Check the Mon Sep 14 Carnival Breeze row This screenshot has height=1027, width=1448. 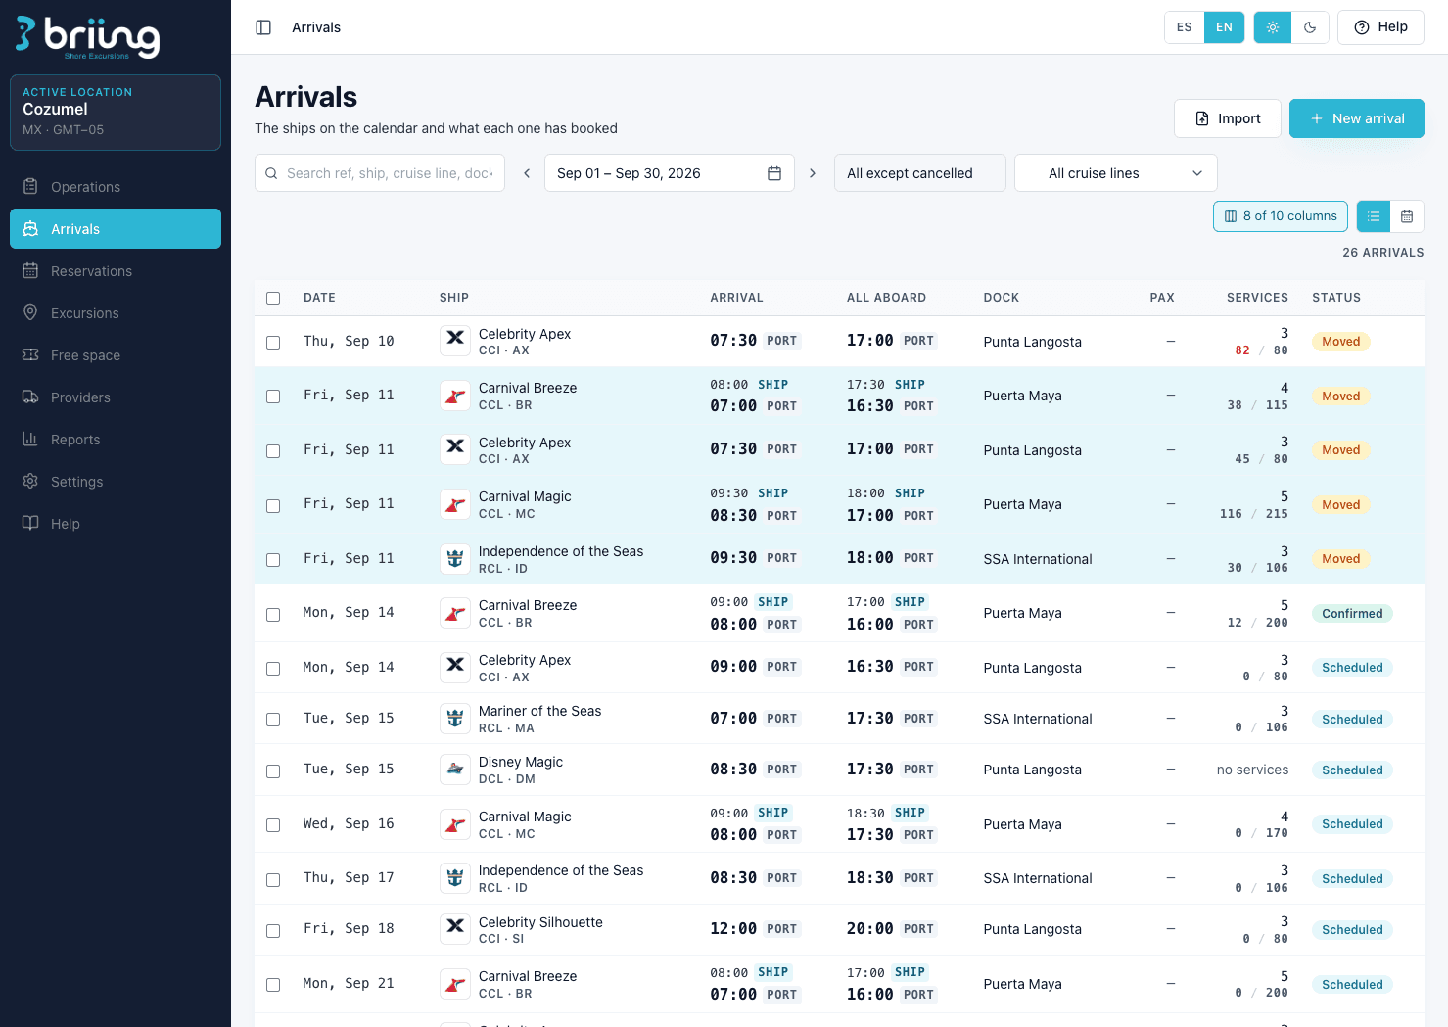pyautogui.click(x=273, y=615)
